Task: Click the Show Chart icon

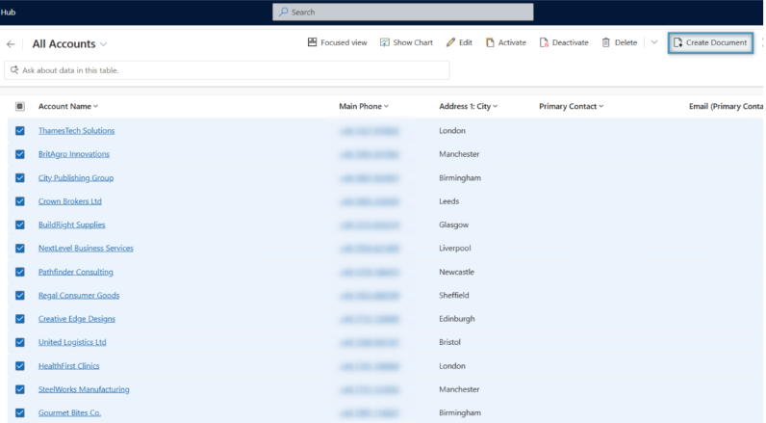Action: point(385,42)
